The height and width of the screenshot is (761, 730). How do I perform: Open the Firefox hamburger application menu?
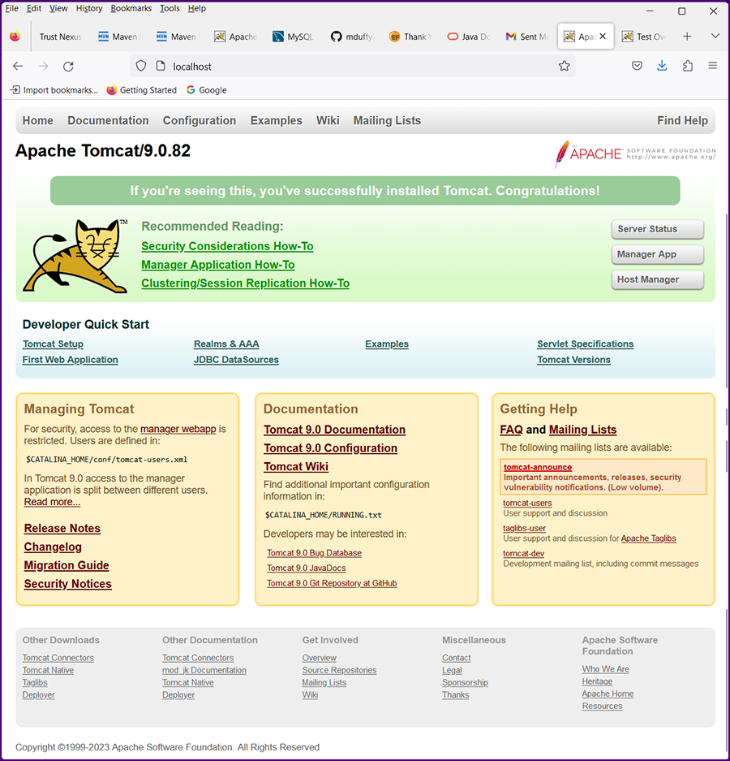712,67
